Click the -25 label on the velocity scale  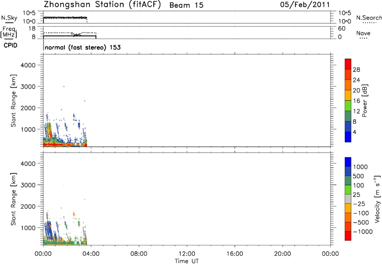(359, 204)
